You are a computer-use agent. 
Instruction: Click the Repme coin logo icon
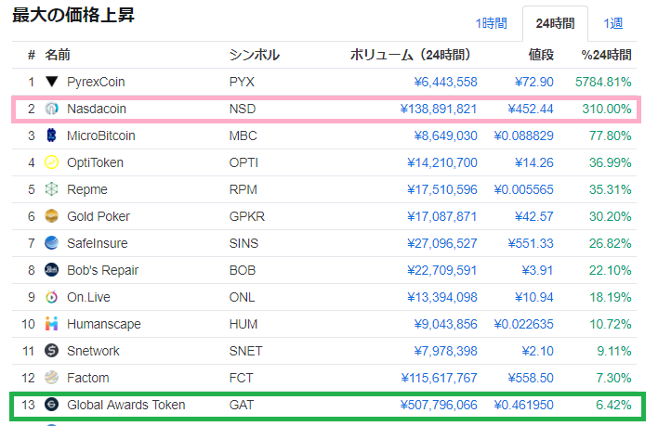pyautogui.click(x=52, y=189)
